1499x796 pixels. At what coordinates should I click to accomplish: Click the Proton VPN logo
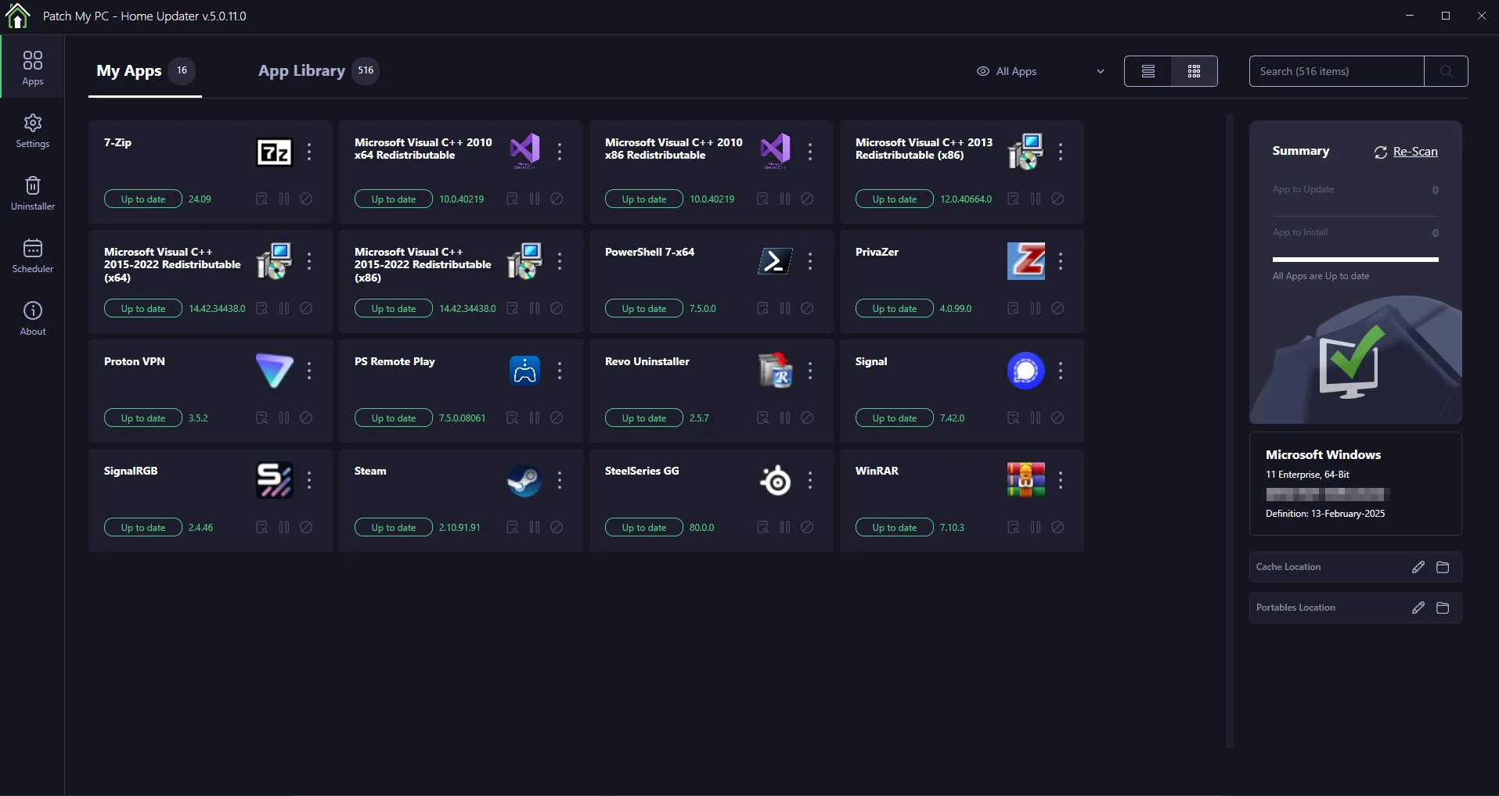pyautogui.click(x=275, y=371)
